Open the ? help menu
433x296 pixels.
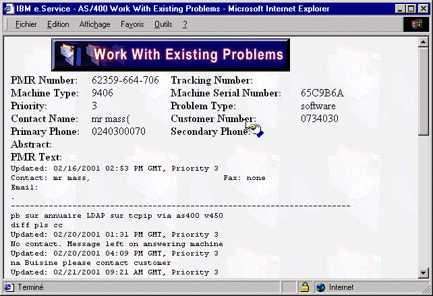[185, 24]
